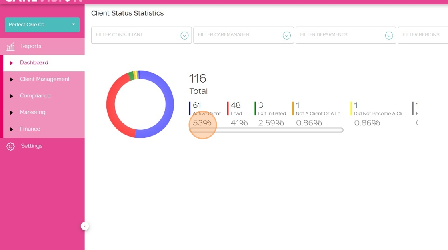Collapse the sidebar with the round arrow button
This screenshot has height=250, width=448.
(x=84, y=226)
